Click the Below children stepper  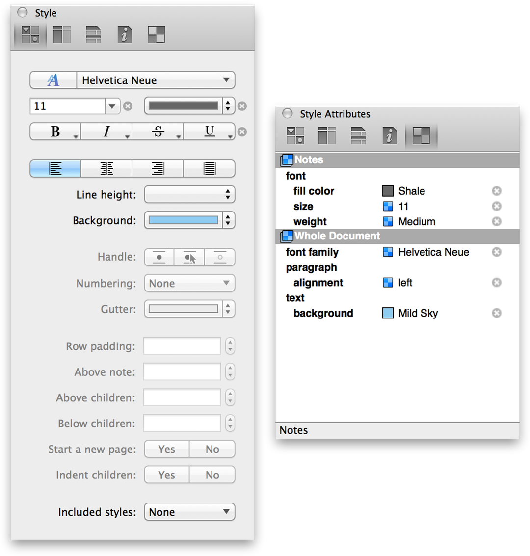pyautogui.click(x=230, y=424)
